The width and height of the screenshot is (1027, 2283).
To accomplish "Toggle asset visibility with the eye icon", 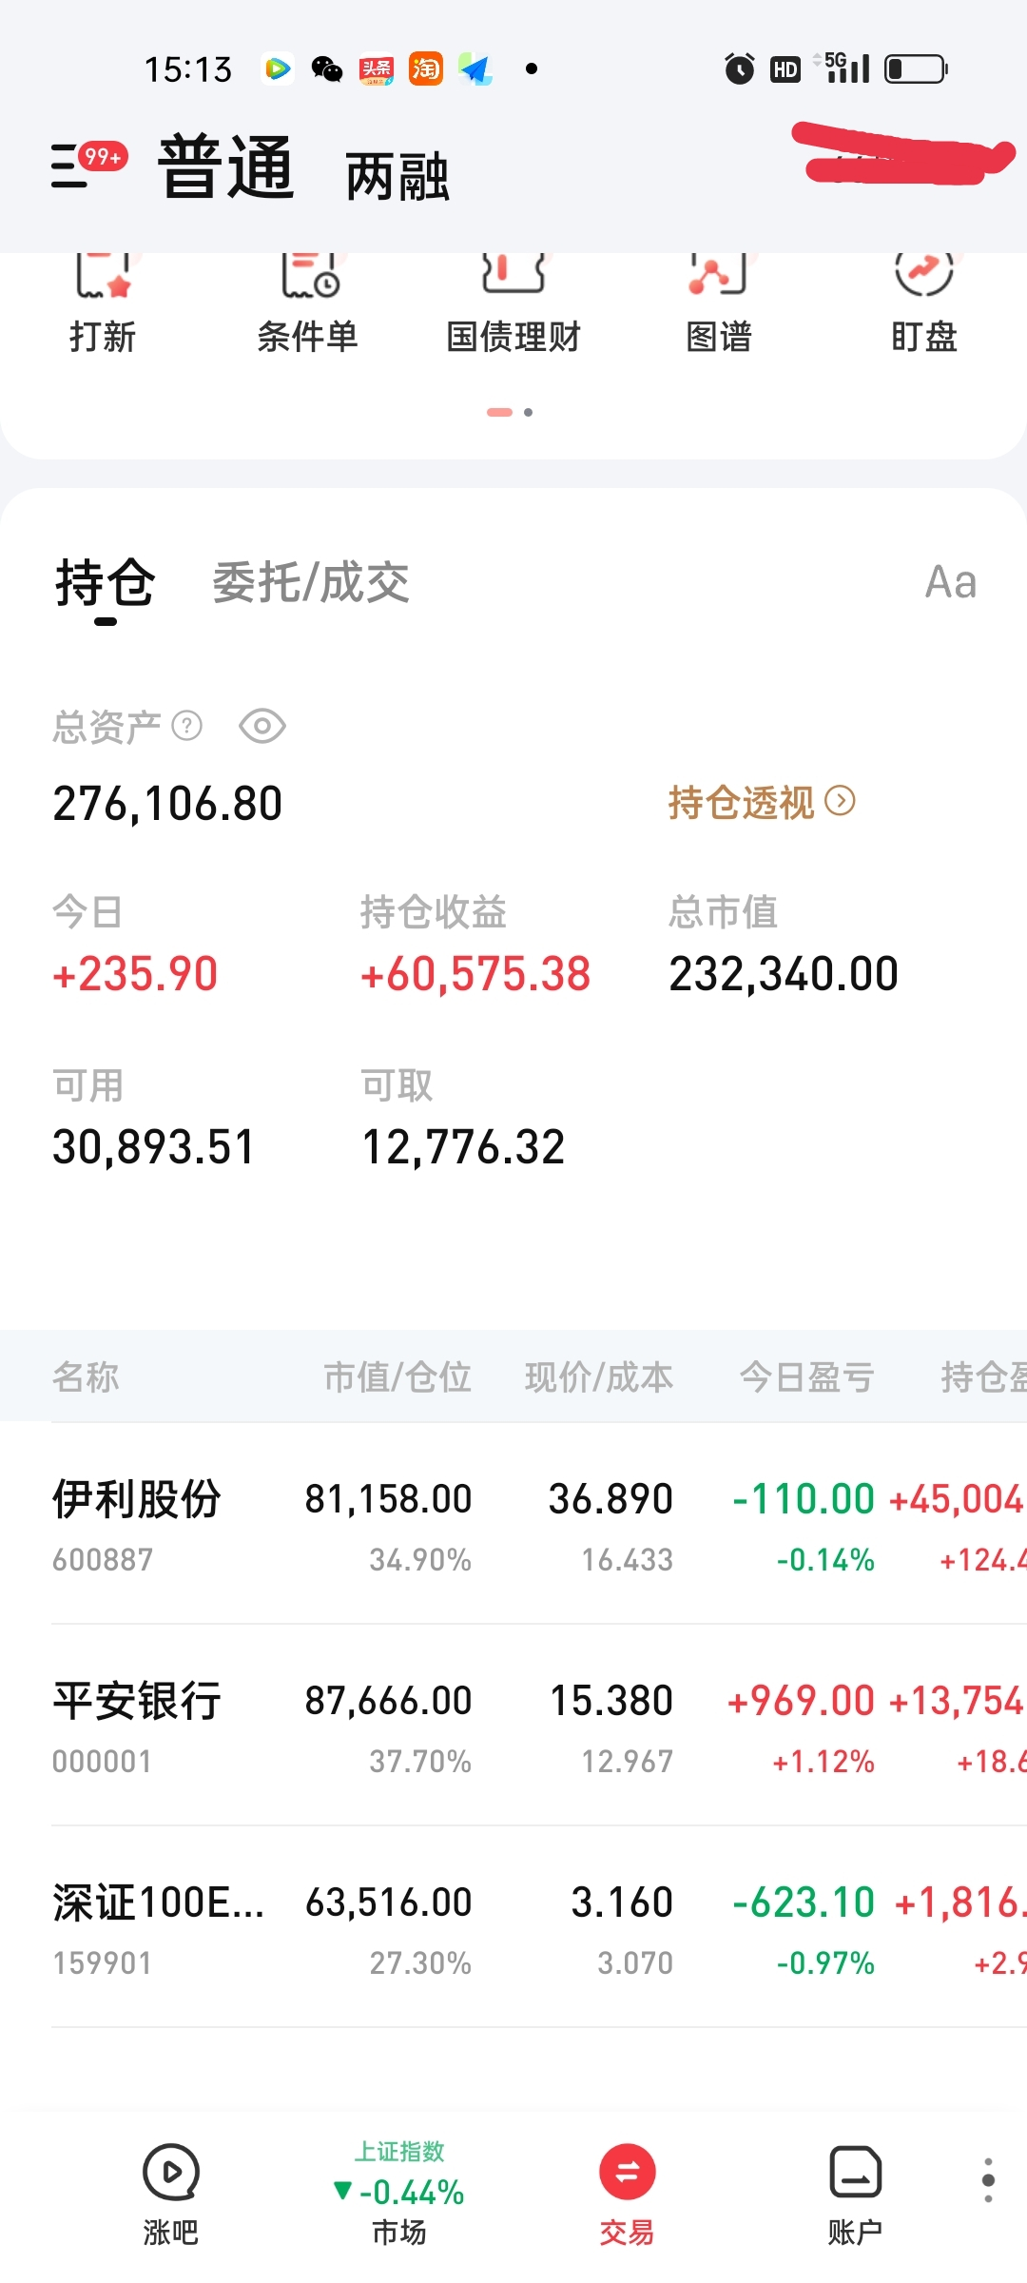I will 262,727.
